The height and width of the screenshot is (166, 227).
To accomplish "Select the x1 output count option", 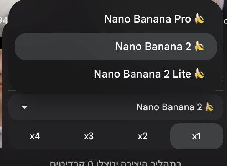I will click(196, 136).
